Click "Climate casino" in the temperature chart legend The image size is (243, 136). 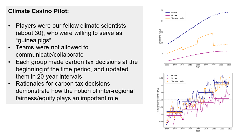[x=178, y=81]
